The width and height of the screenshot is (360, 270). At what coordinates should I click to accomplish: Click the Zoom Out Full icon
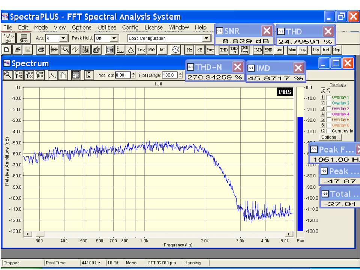(x=40, y=75)
